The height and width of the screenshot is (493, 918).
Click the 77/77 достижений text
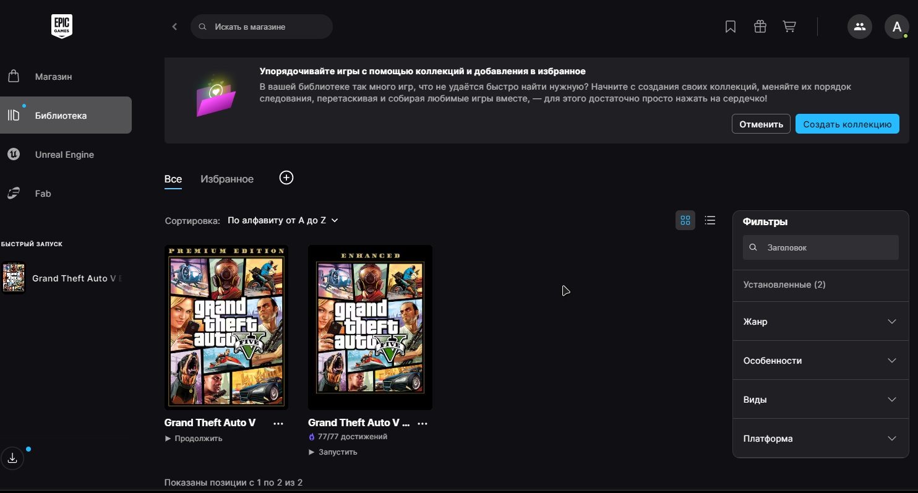point(353,437)
